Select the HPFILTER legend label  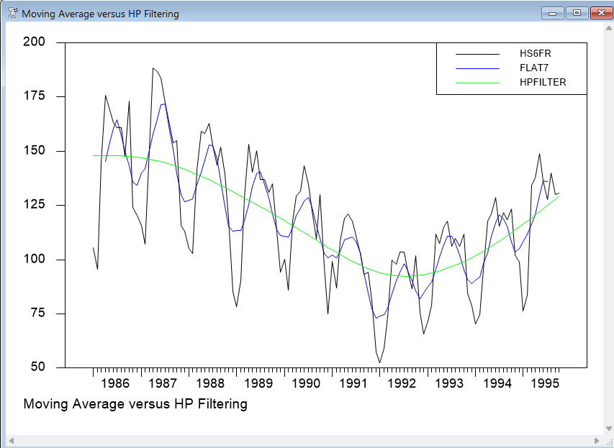(x=543, y=82)
